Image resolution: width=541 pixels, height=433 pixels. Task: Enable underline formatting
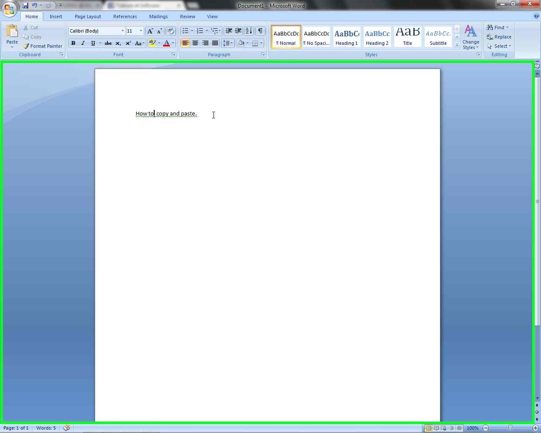[x=93, y=43]
